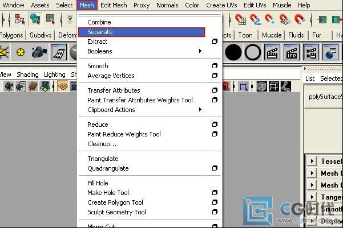Switch to the Fur shelf tab

(x=317, y=35)
